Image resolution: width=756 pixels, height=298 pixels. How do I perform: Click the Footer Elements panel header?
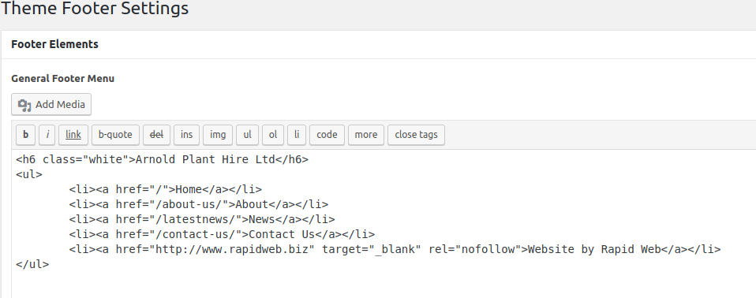click(379, 44)
